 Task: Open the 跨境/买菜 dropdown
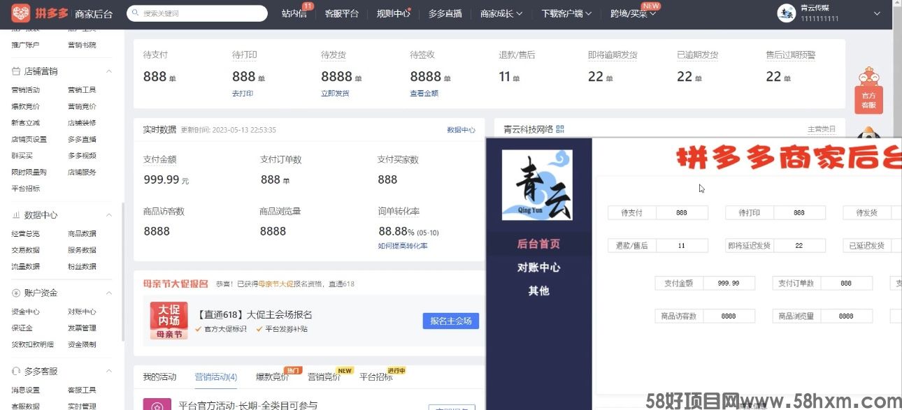click(x=633, y=13)
